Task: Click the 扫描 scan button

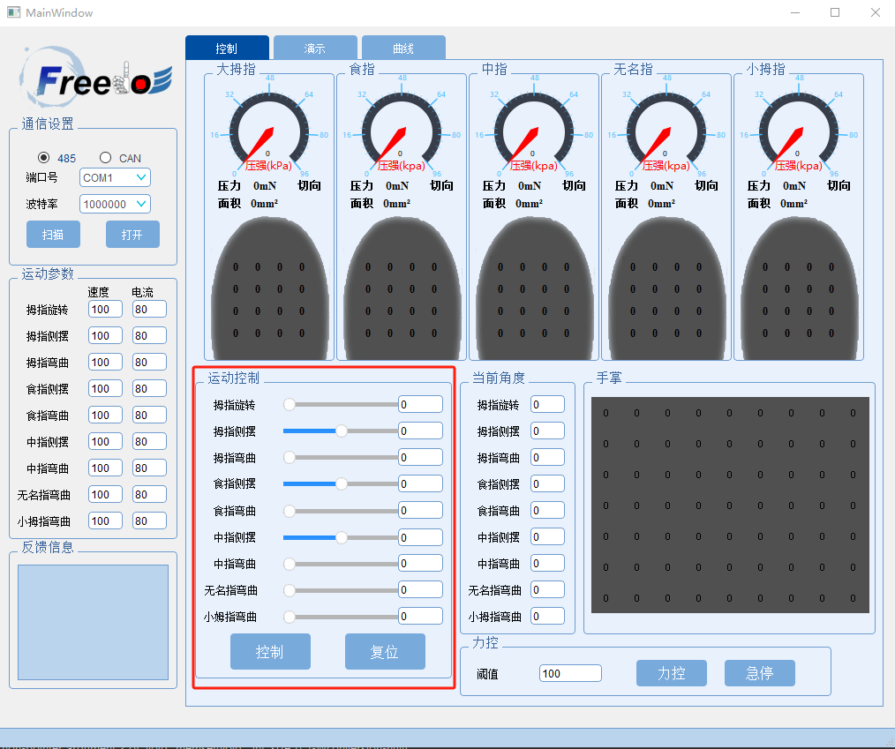Action: [x=53, y=235]
